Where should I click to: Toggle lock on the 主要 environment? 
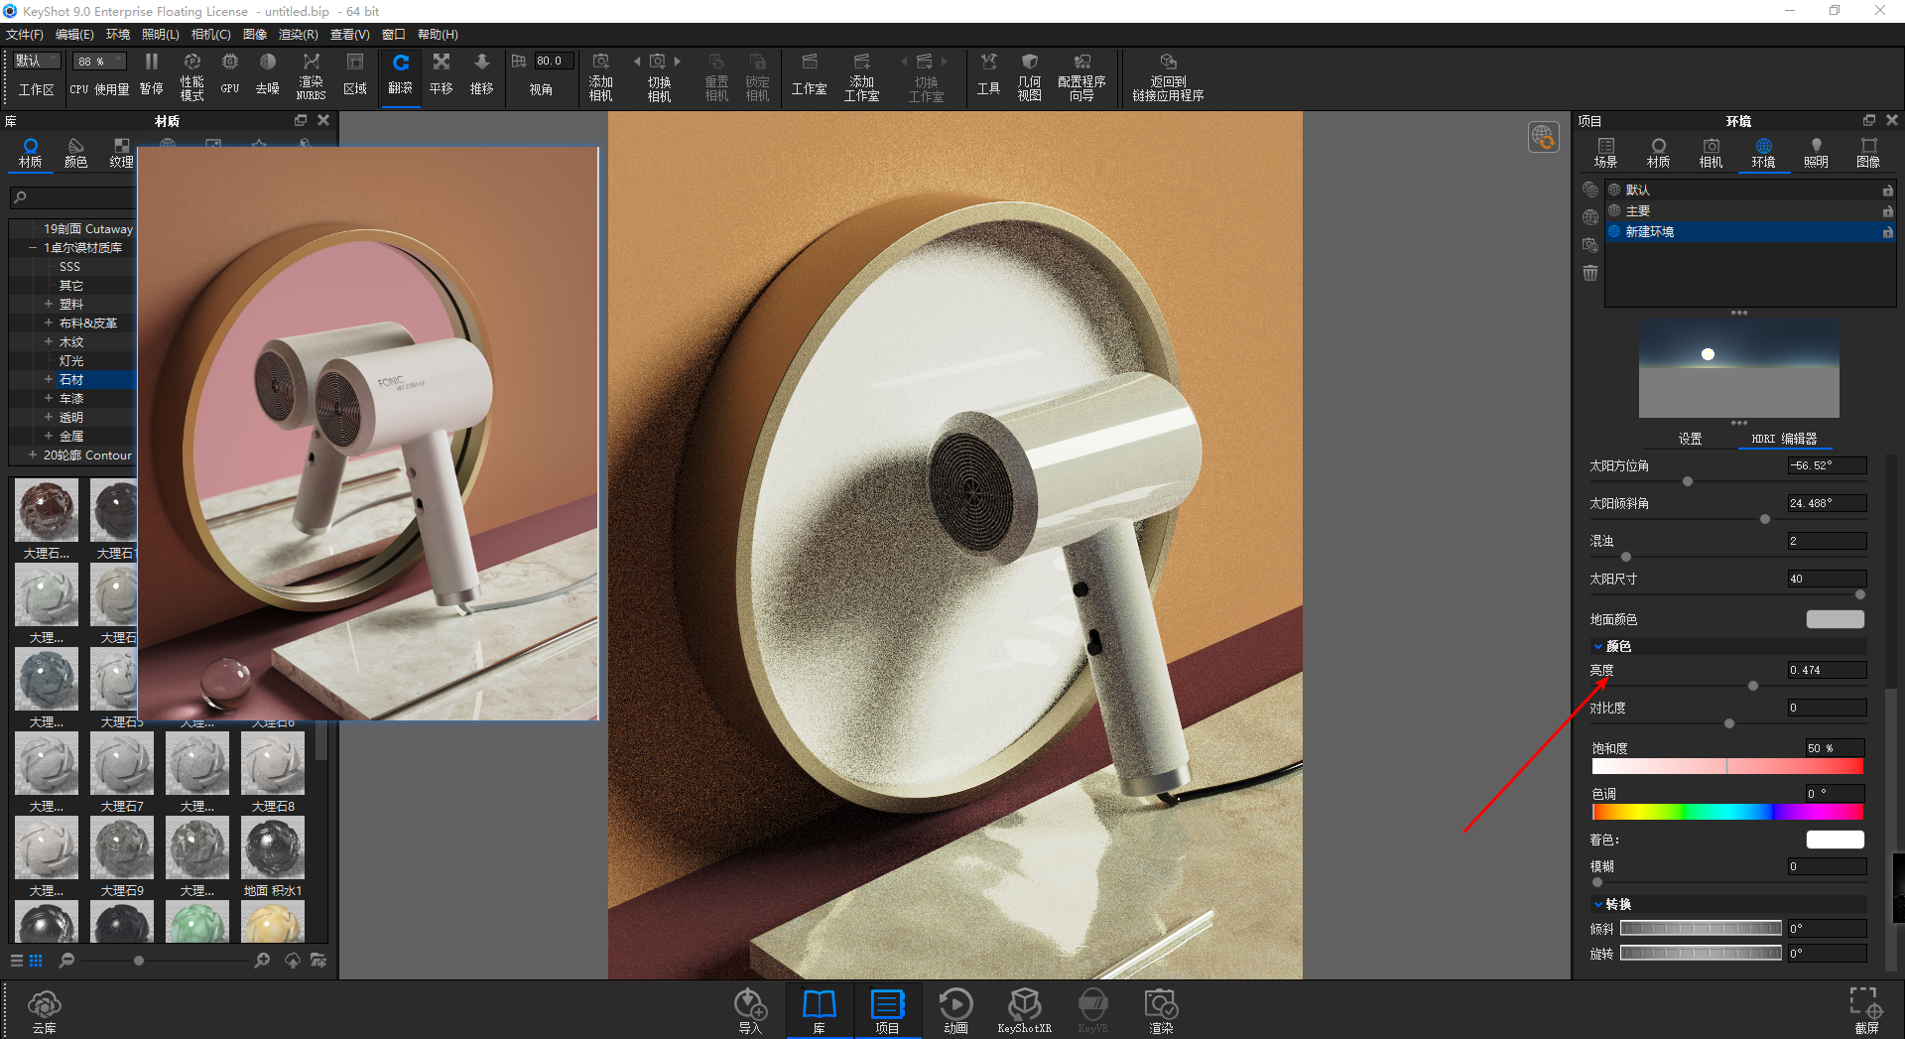pyautogui.click(x=1888, y=211)
